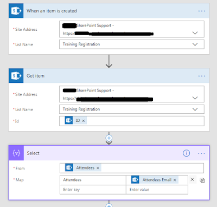
Task: Add a step below the Select action
Action: (x=109, y=205)
